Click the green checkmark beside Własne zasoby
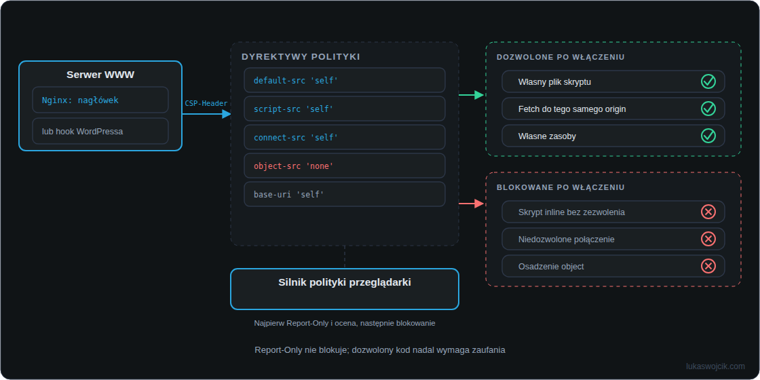The height and width of the screenshot is (380, 760). click(x=708, y=136)
